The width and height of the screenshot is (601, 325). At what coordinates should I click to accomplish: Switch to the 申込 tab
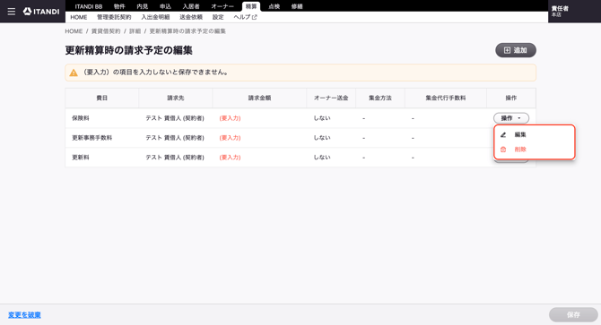[x=165, y=6]
